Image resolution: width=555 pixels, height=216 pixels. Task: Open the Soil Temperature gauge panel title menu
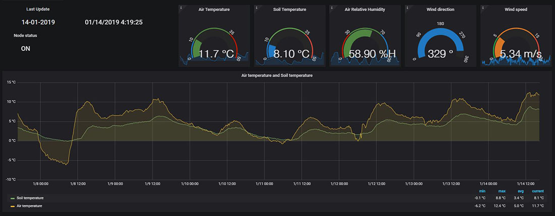pyautogui.click(x=290, y=10)
